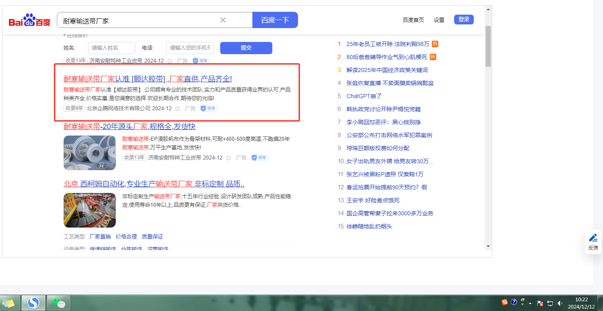
Task: Open the volume speaker tray icon
Action: tap(560, 303)
